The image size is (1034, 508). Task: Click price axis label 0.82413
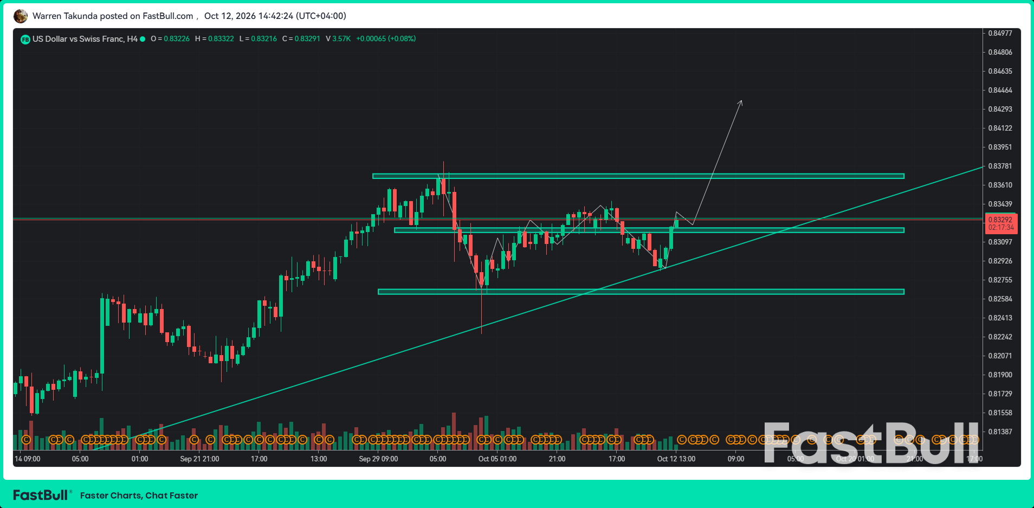1000,318
